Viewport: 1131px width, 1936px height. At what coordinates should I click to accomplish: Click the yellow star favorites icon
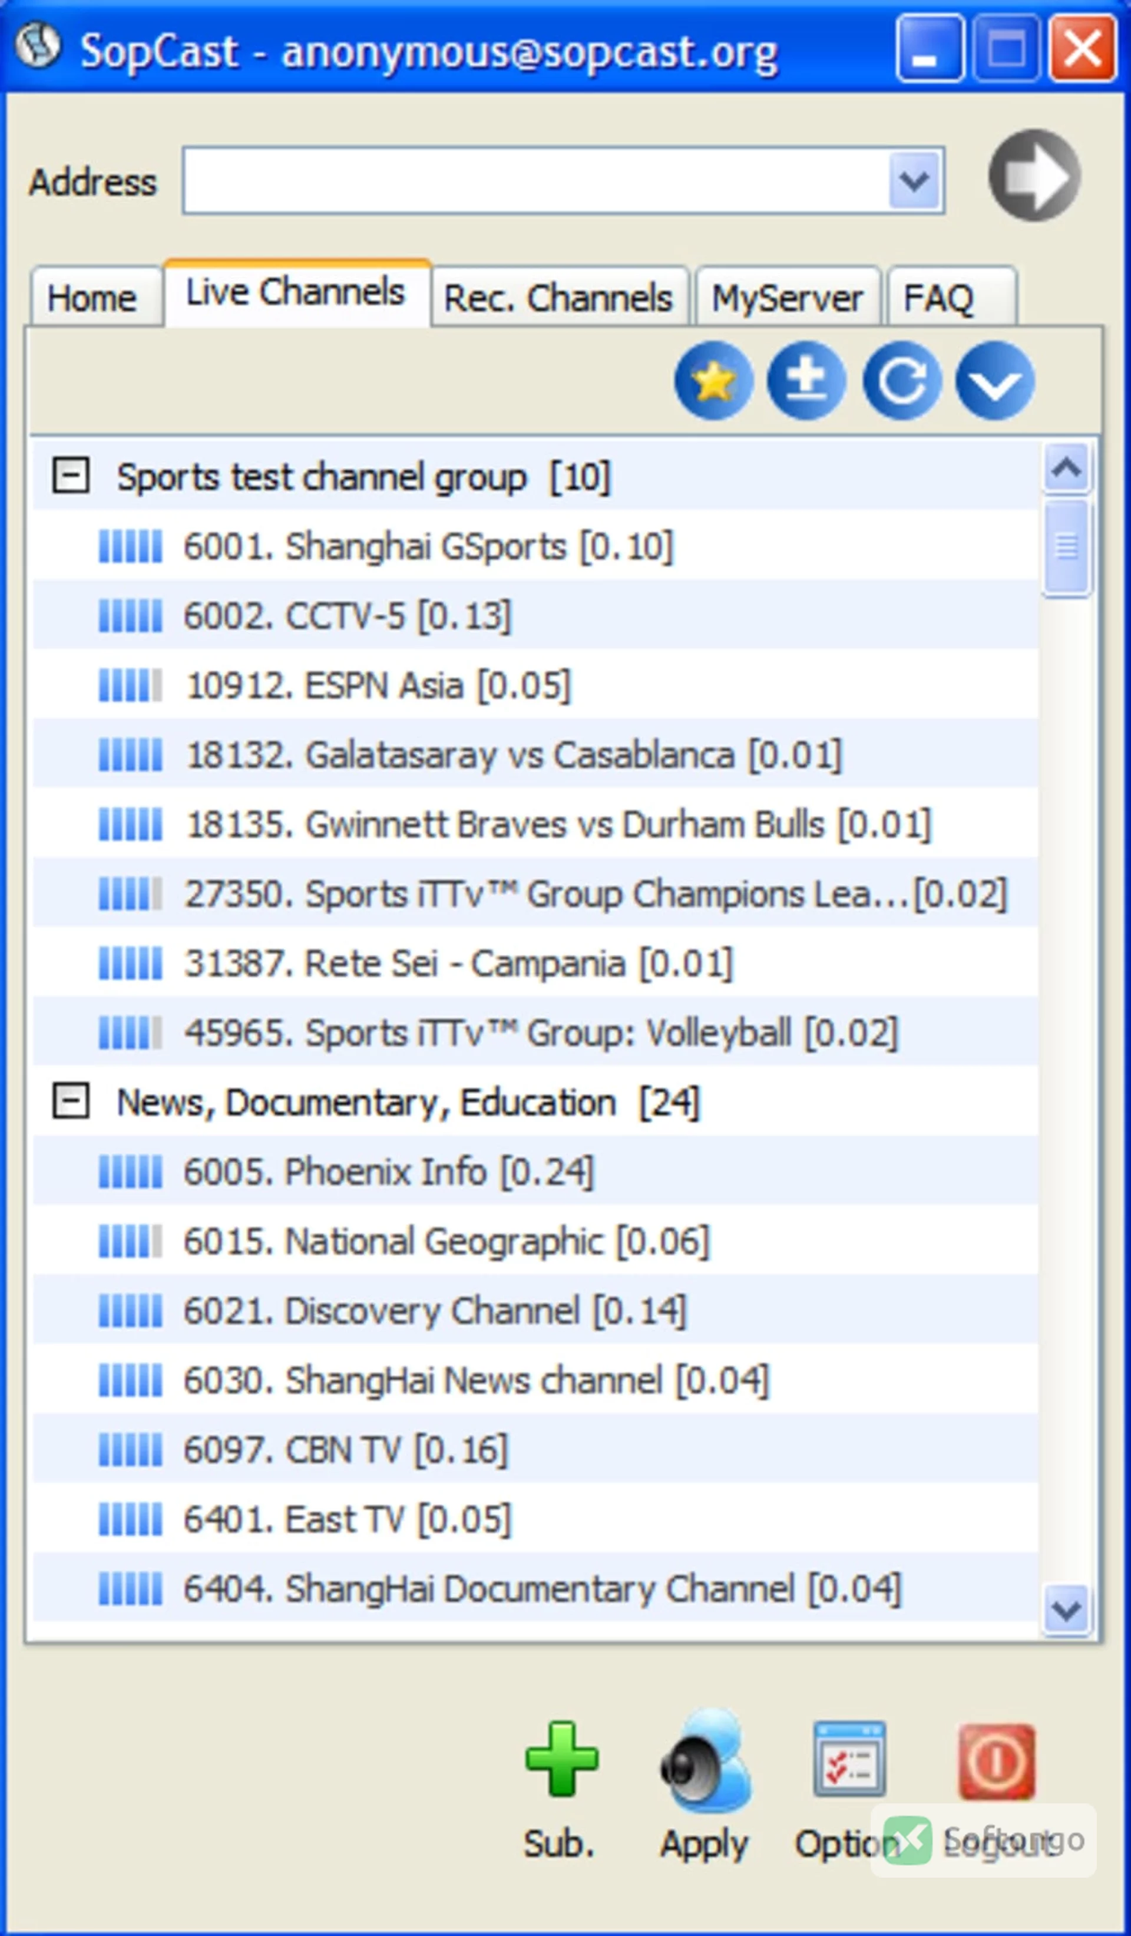713,380
